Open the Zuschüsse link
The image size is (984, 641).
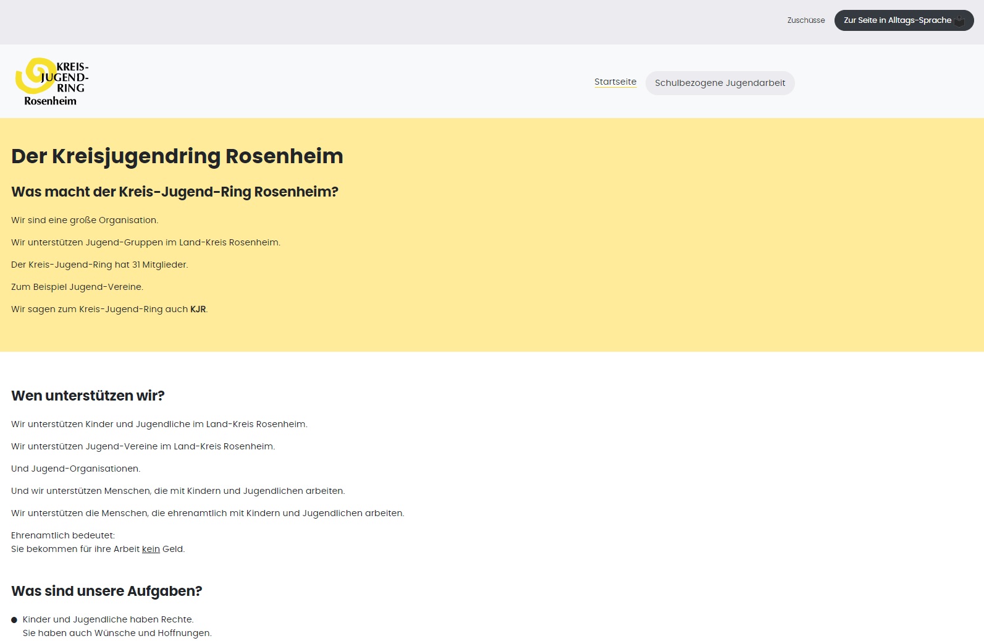coord(805,20)
